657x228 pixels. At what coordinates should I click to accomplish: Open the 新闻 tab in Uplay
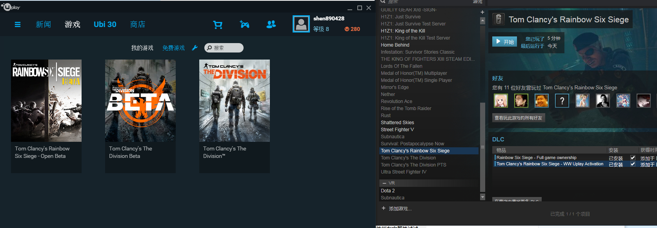(43, 24)
